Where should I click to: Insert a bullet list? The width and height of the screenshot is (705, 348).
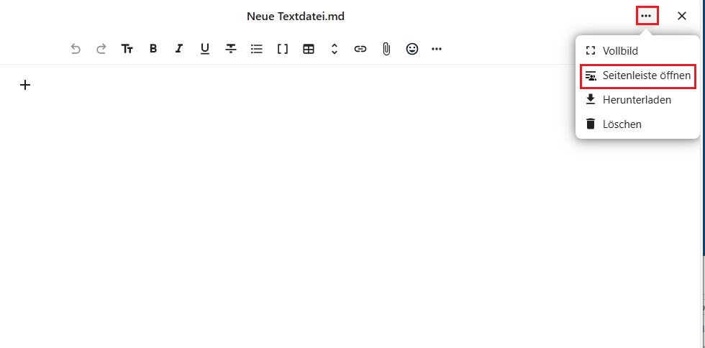tap(257, 49)
